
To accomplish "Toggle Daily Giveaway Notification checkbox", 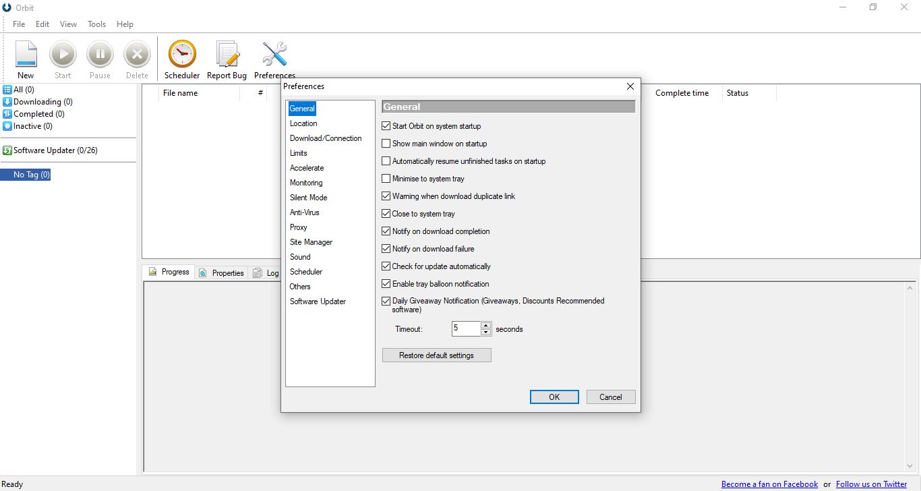I will click(386, 301).
